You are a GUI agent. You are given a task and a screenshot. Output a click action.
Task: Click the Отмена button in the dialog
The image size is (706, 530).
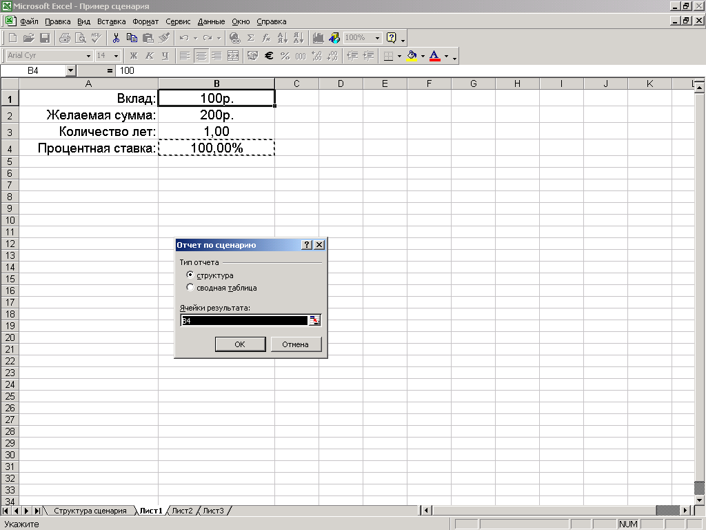click(x=295, y=344)
